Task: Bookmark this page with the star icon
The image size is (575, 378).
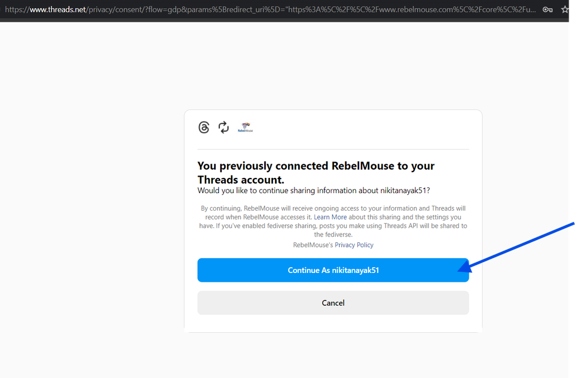Action: pyautogui.click(x=565, y=9)
